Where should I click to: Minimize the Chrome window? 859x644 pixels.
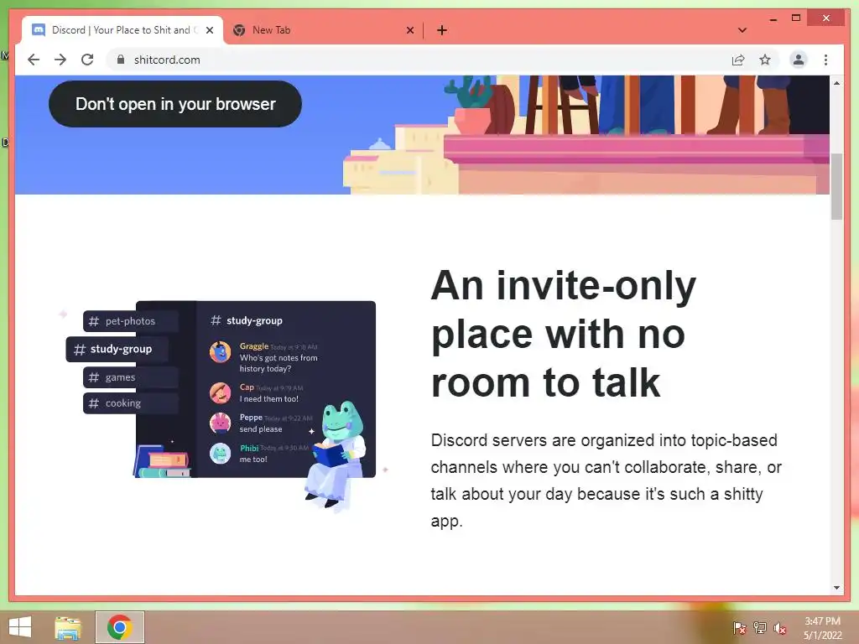click(773, 19)
